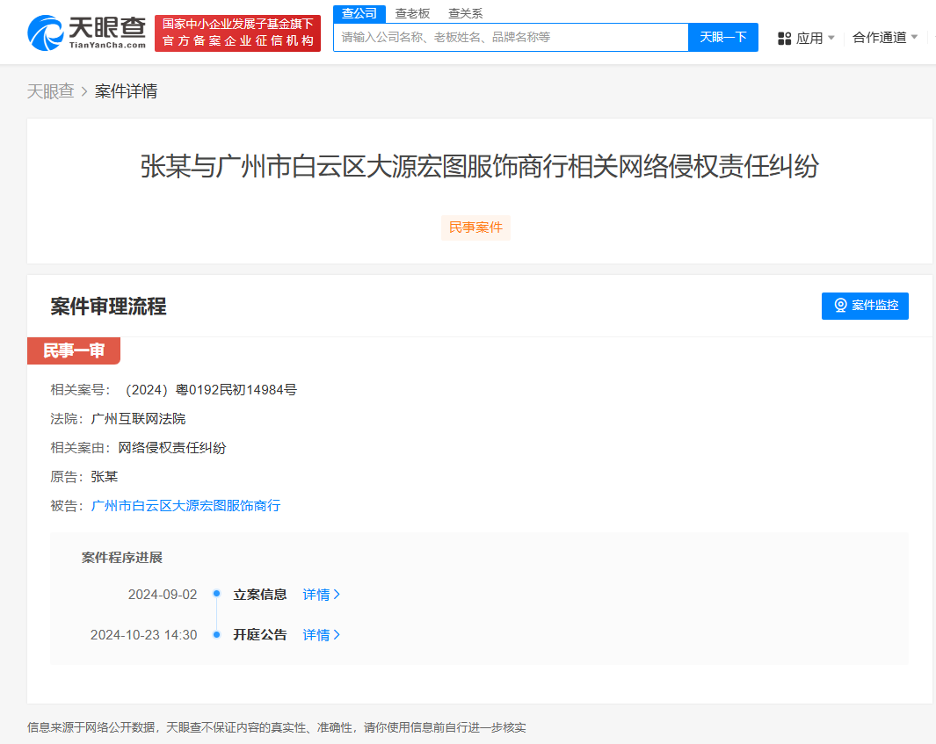
Task: Click case number (2024)粤0192民初14984号
Action: (211, 390)
